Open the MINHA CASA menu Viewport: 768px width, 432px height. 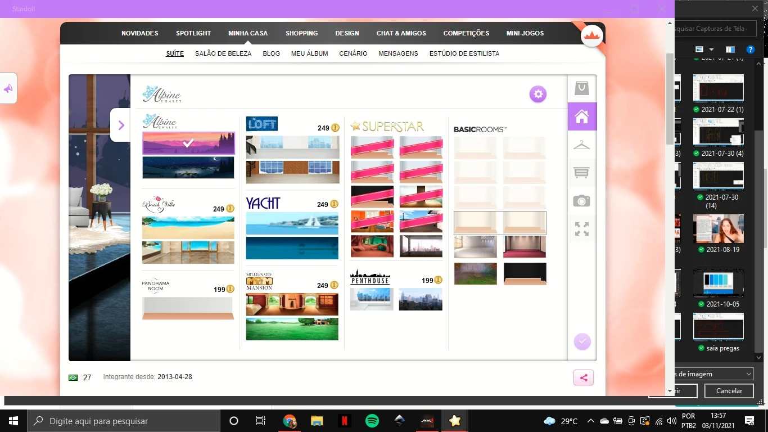pos(248,33)
